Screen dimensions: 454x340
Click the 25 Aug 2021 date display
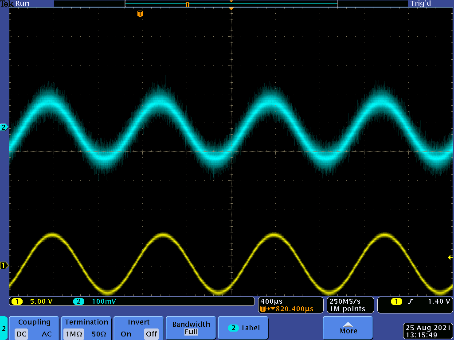[x=428, y=328]
